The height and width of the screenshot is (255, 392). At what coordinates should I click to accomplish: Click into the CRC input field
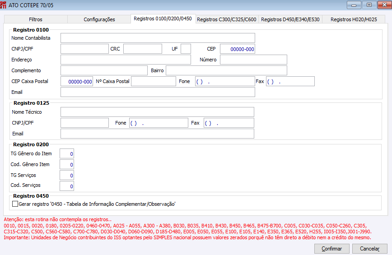tap(143, 49)
